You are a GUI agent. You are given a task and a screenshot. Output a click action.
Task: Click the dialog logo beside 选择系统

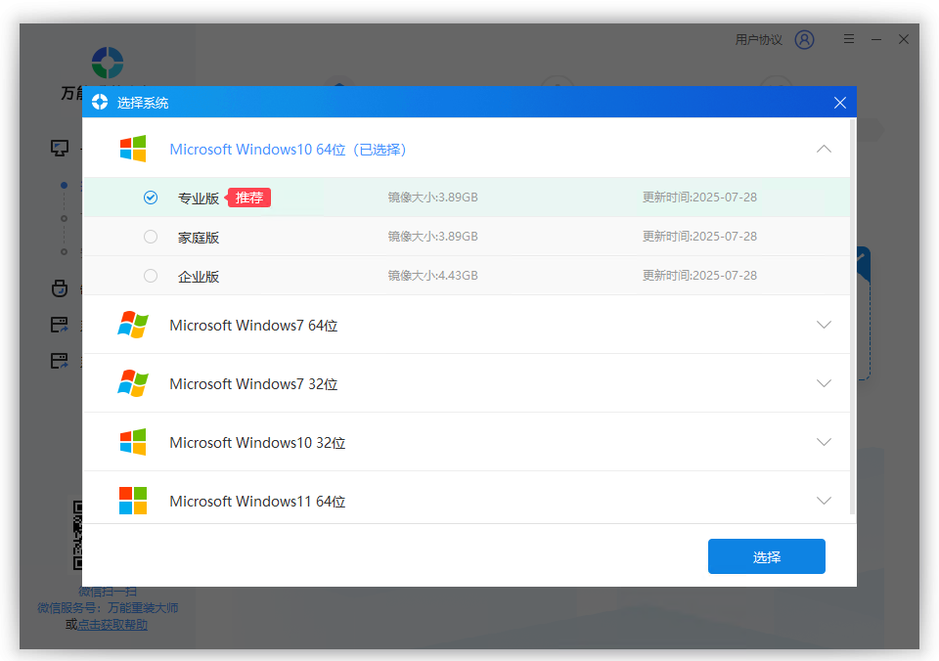[x=100, y=103]
